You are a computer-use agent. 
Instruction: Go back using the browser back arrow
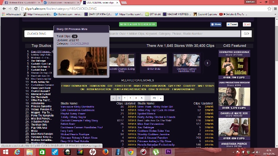tap(4, 9)
